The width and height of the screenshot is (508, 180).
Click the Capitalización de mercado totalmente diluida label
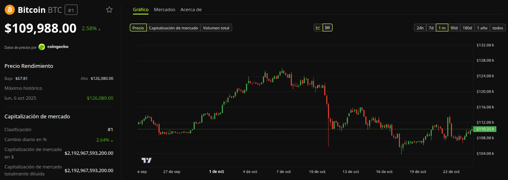click(x=33, y=170)
